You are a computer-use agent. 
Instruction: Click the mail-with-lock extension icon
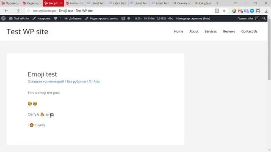pyautogui.click(x=246, y=11)
